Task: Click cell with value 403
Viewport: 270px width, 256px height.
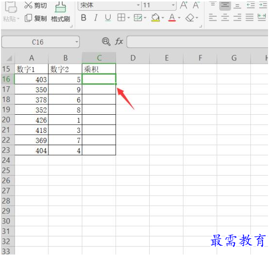Action: [x=31, y=79]
